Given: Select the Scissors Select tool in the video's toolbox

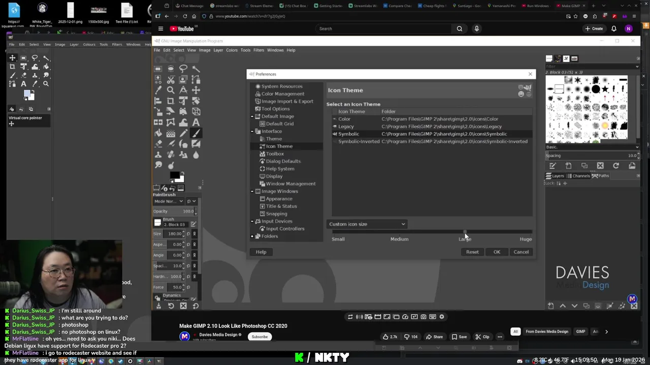Looking at the screenshot, I should coord(171,80).
